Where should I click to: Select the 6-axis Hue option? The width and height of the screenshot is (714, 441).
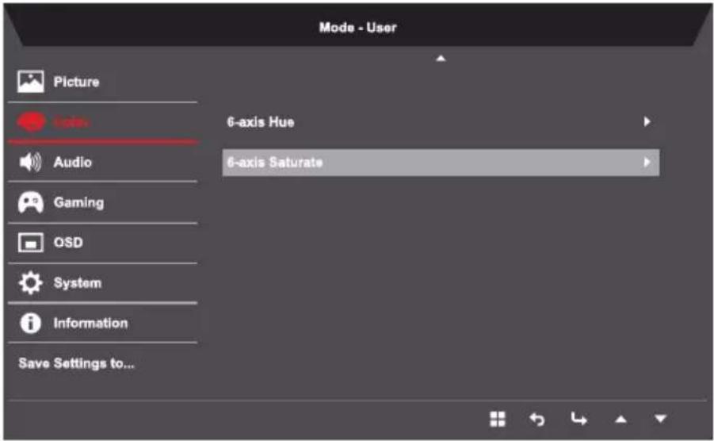pyautogui.click(x=441, y=121)
